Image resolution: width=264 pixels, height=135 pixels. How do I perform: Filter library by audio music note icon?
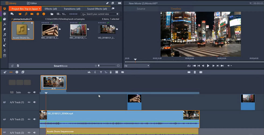click(x=26, y=14)
